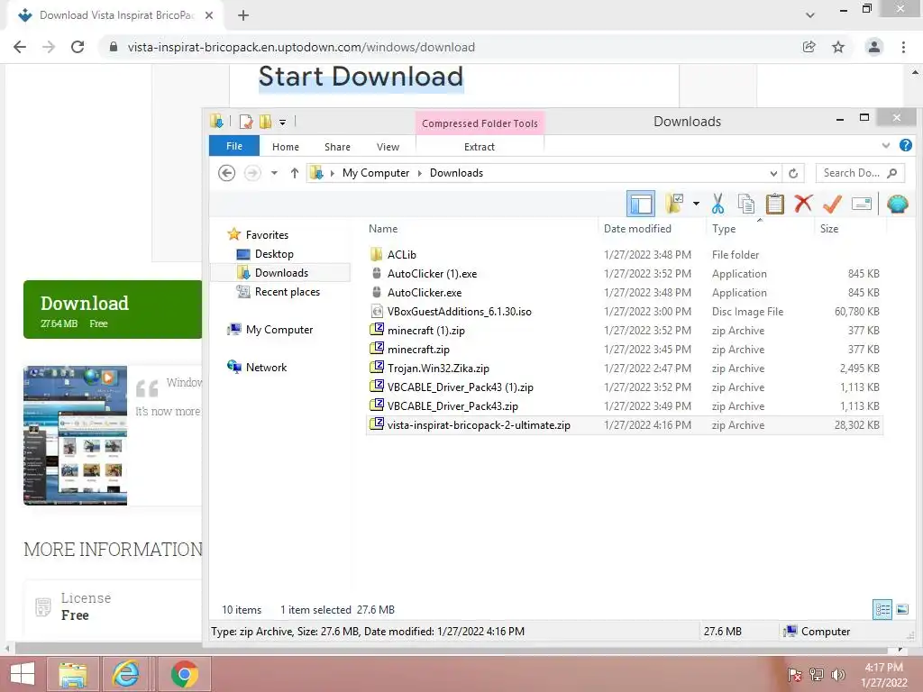This screenshot has height=692, width=923.
Task: Refresh the Downloads folder view
Action: 793,173
